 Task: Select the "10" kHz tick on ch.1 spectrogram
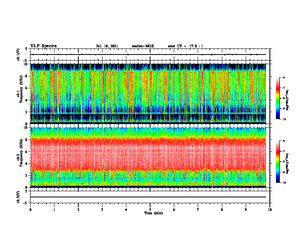26,64
